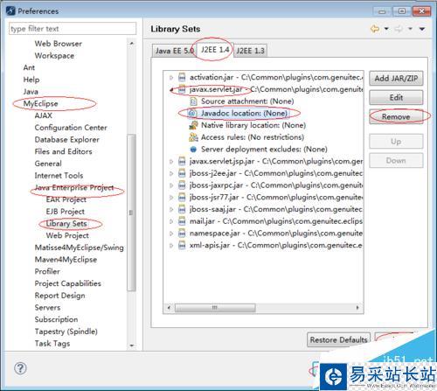Select EAR Project tree item

click(x=66, y=199)
